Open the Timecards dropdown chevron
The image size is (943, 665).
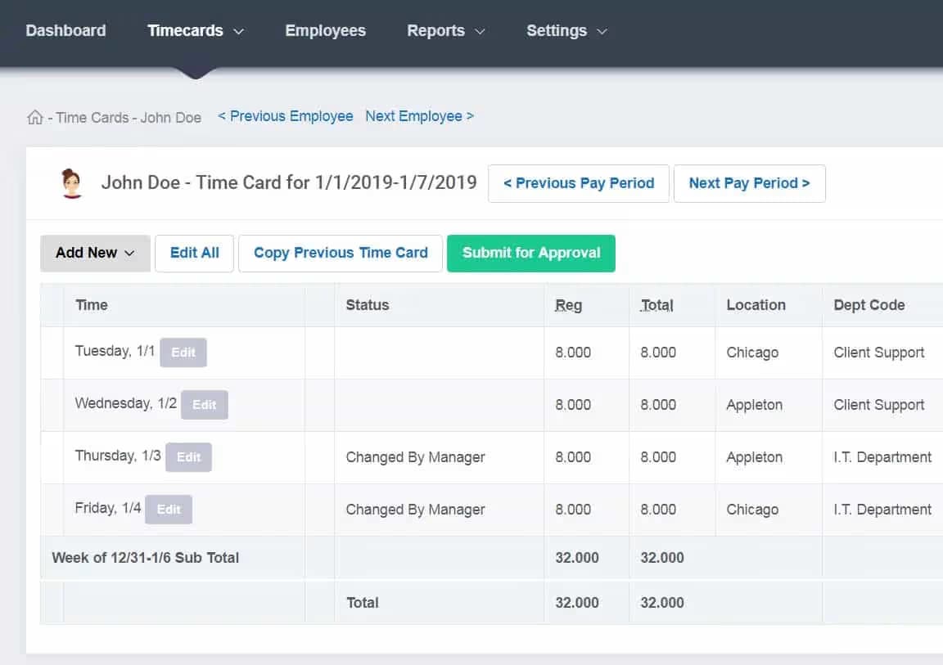pos(238,31)
